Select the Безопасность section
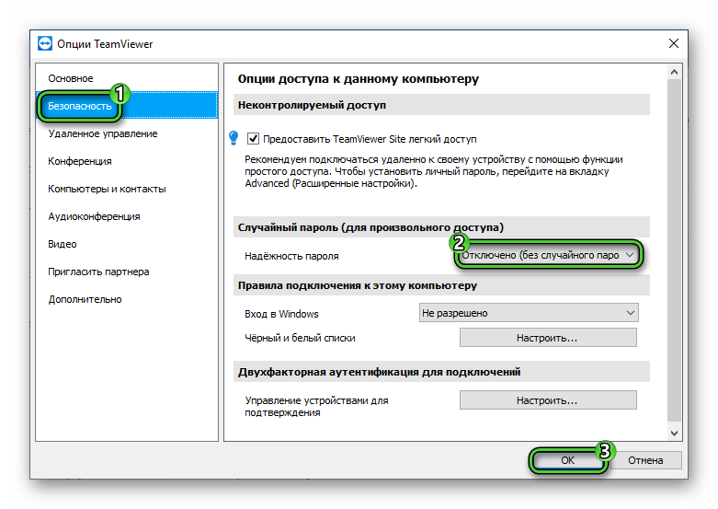Viewport: 718px width, 509px height. [127, 106]
